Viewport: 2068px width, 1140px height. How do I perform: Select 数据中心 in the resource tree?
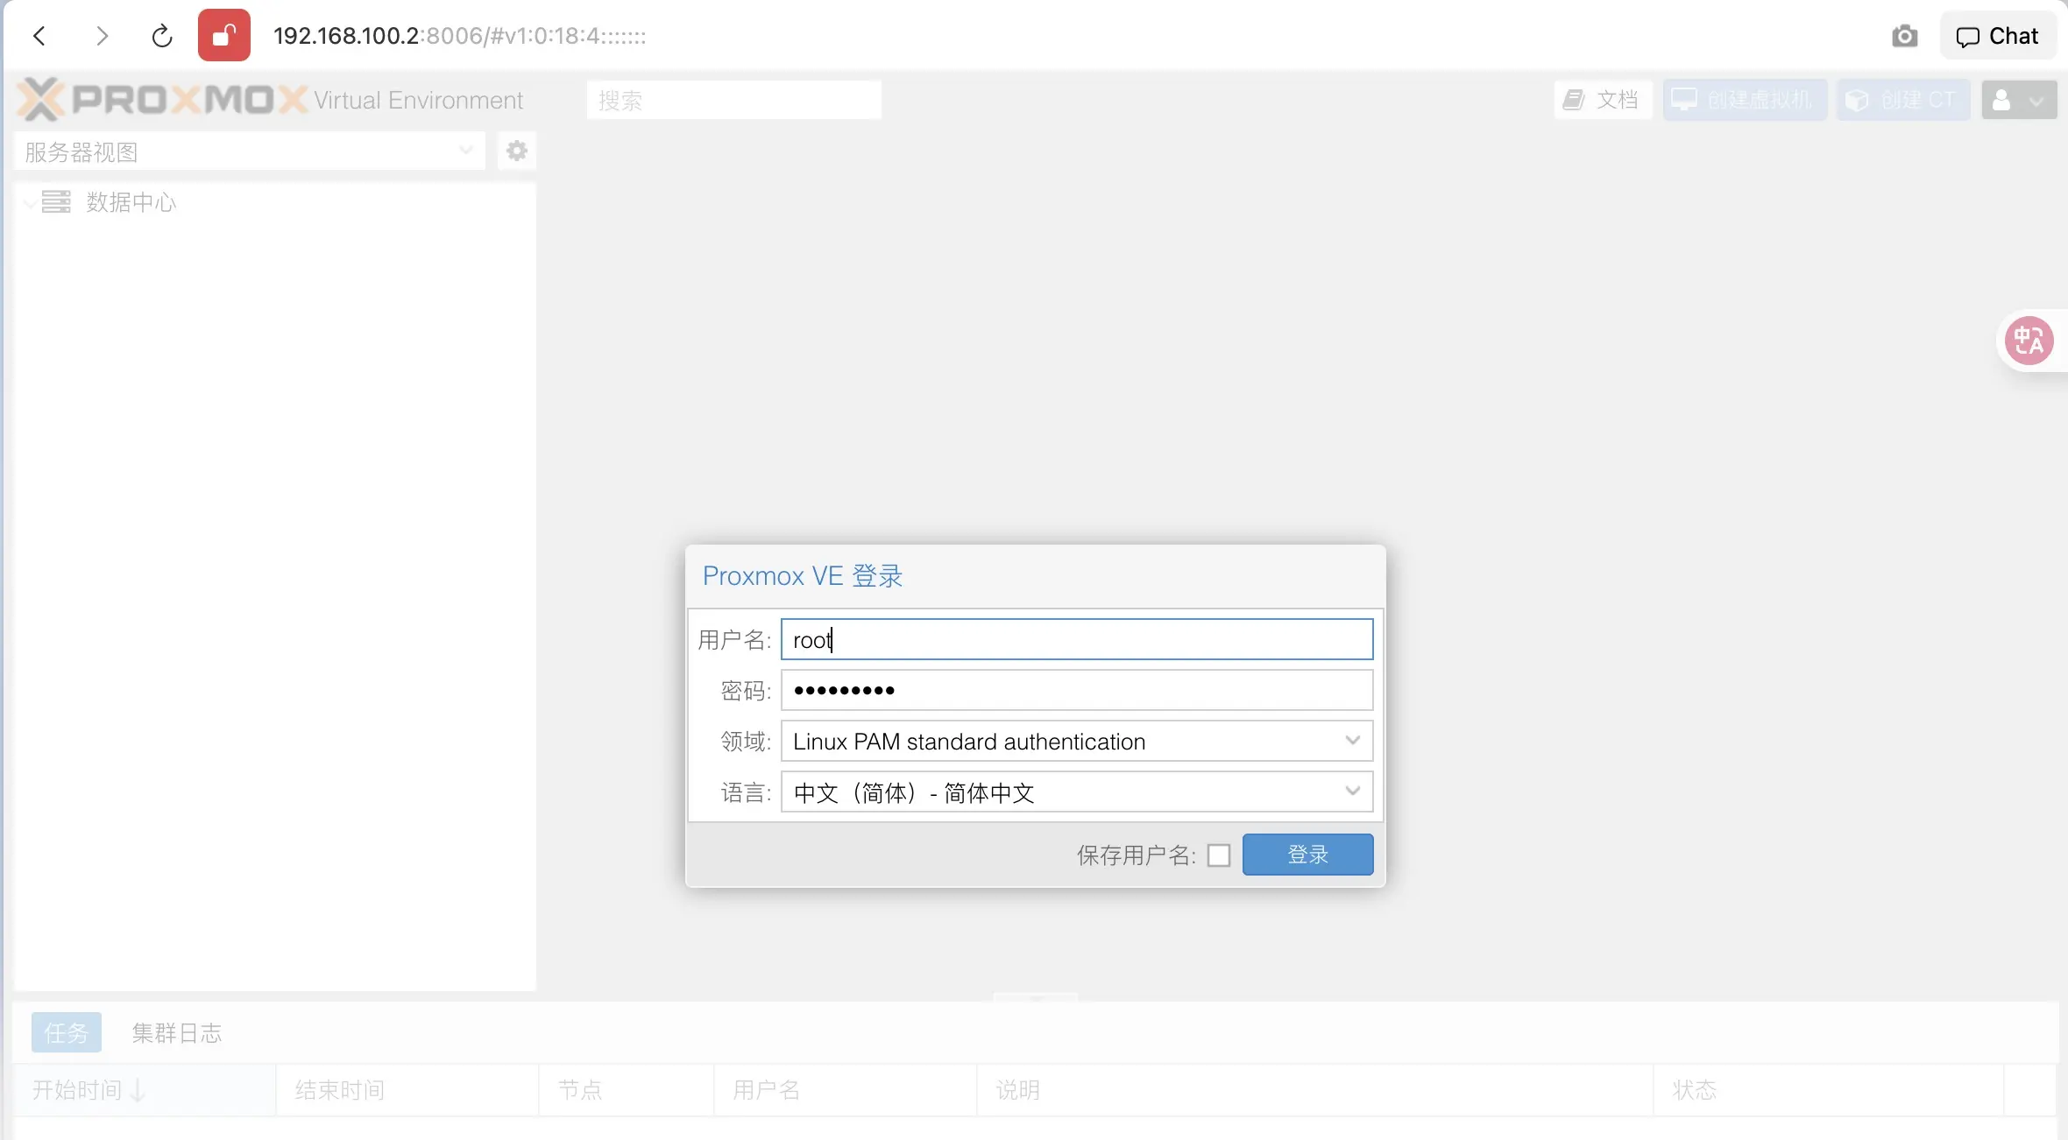point(131,202)
